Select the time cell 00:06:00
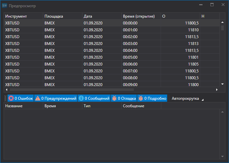This screenshot has width=229, height=163. (x=141, y=64)
